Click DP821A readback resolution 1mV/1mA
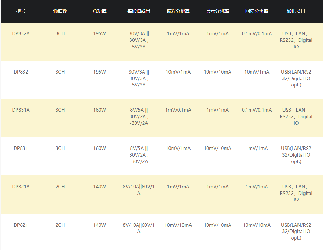 coord(257,187)
